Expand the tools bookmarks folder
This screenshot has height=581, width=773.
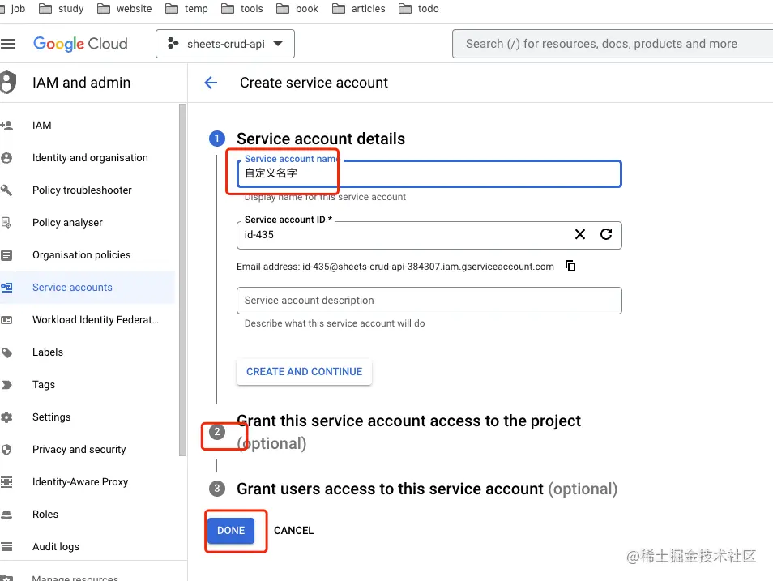click(x=242, y=9)
